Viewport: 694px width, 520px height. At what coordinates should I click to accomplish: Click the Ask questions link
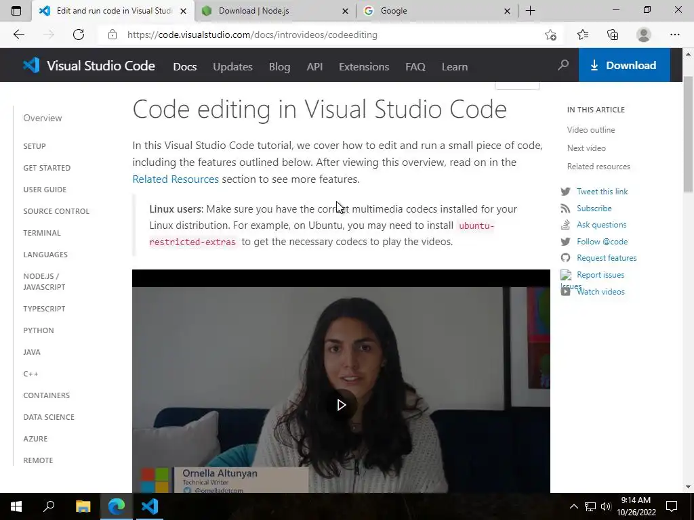pyautogui.click(x=602, y=225)
